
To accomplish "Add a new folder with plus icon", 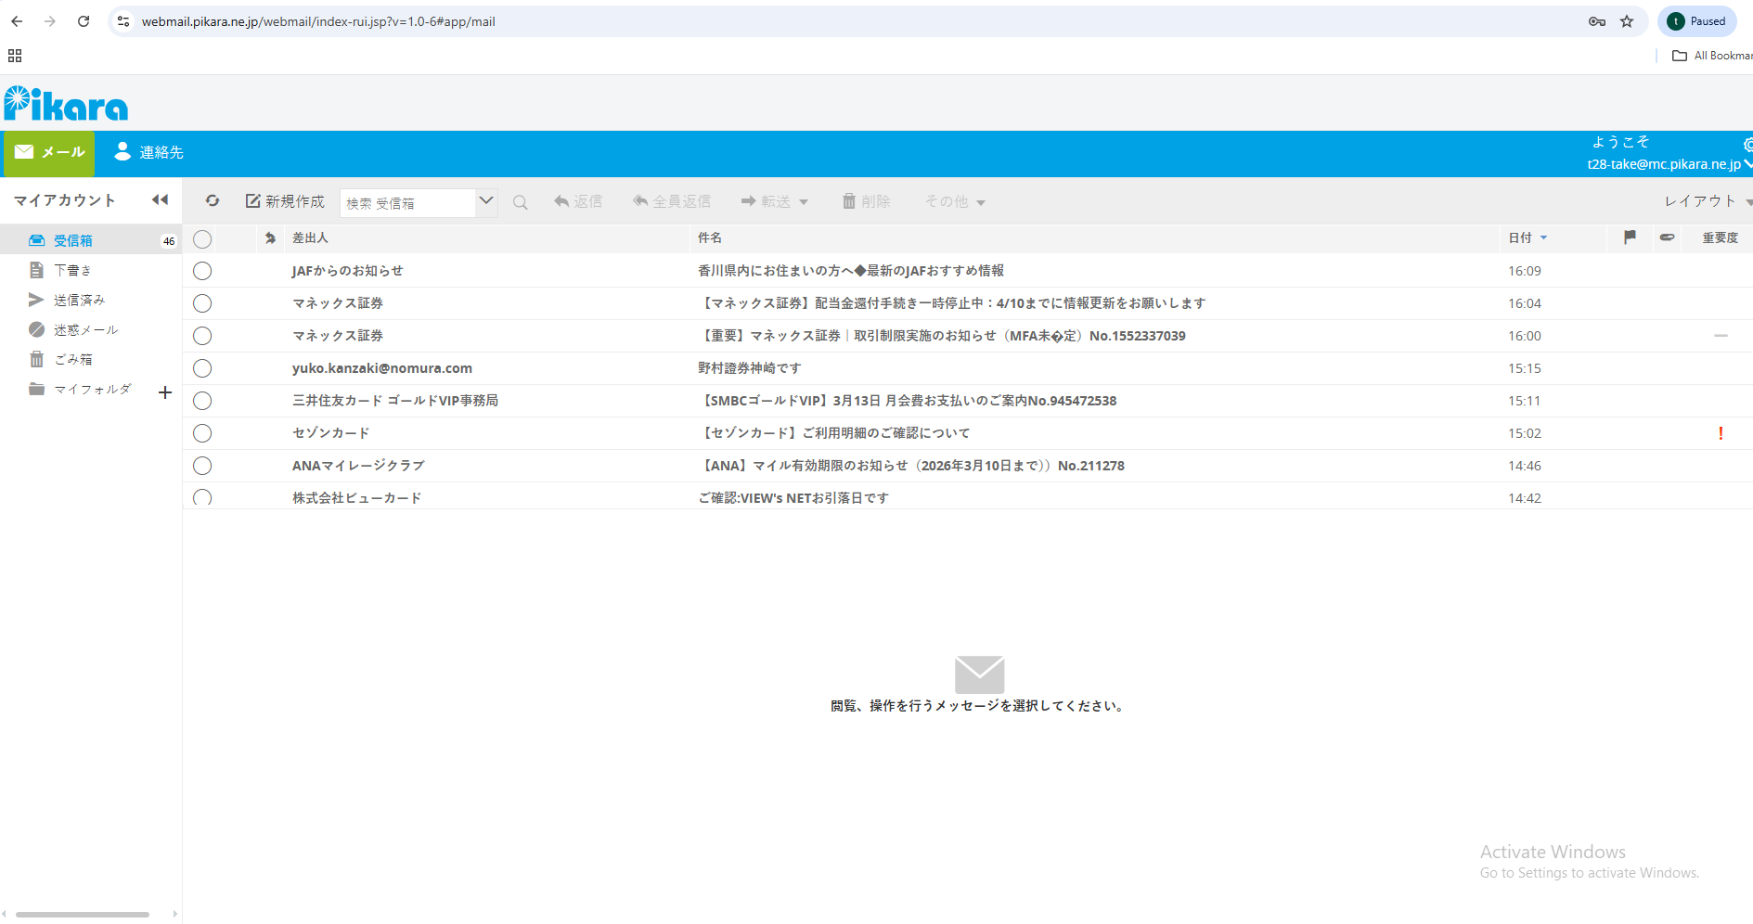I will 165,392.
